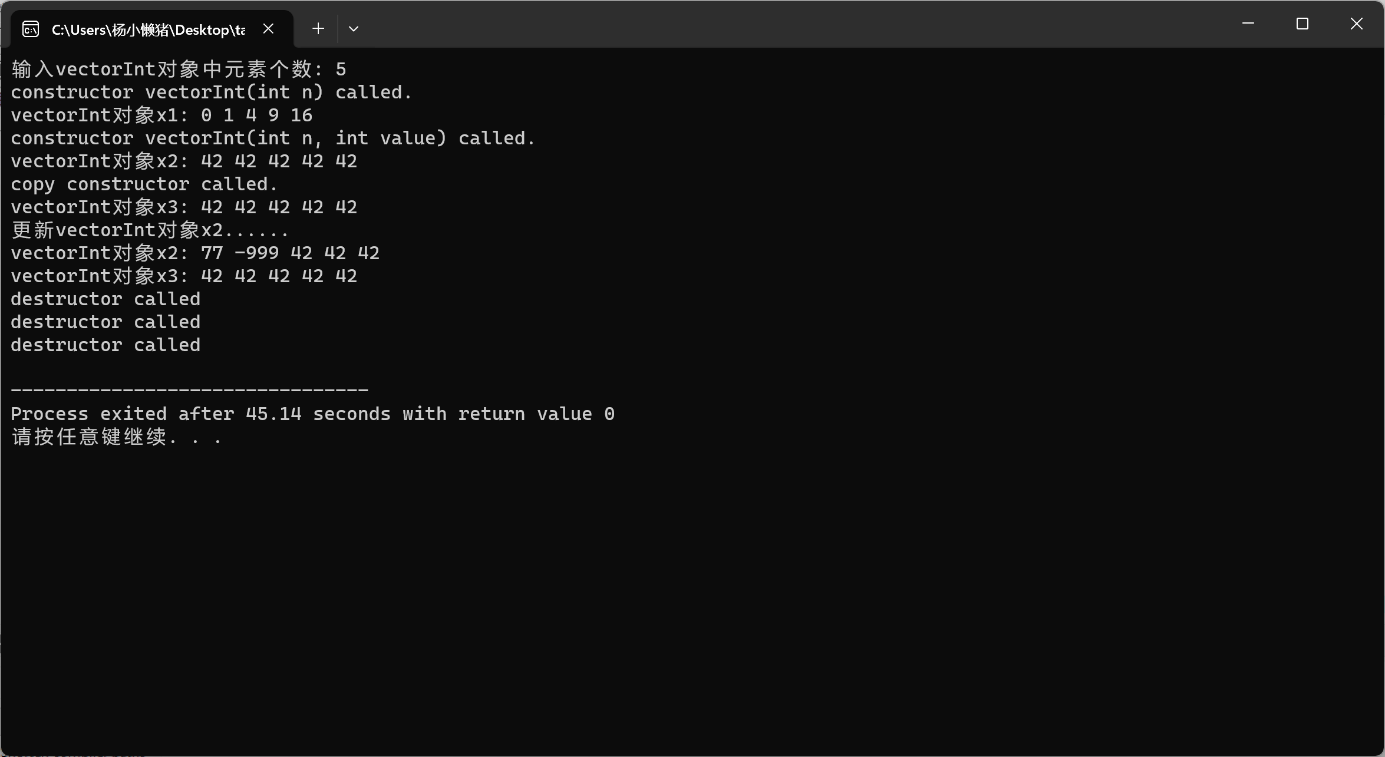Click the first 'destructor called' line
1385x757 pixels.
105,299
